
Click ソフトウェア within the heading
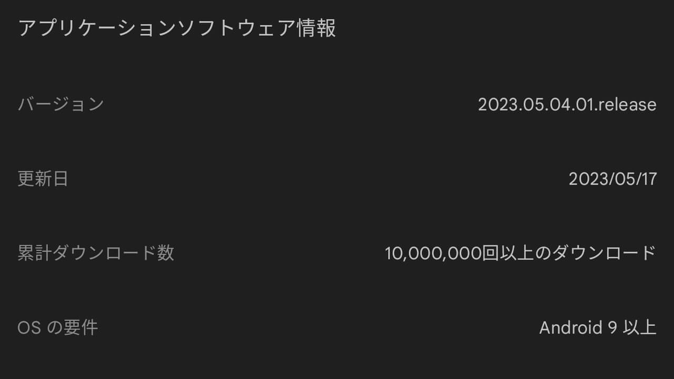(x=235, y=28)
